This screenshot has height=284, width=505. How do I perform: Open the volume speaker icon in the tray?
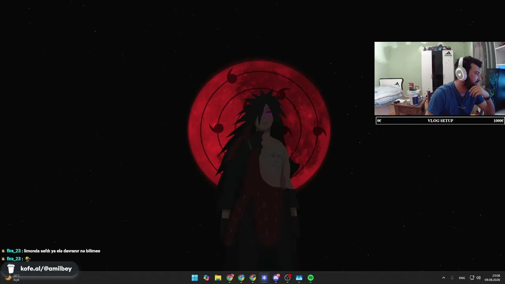479,278
